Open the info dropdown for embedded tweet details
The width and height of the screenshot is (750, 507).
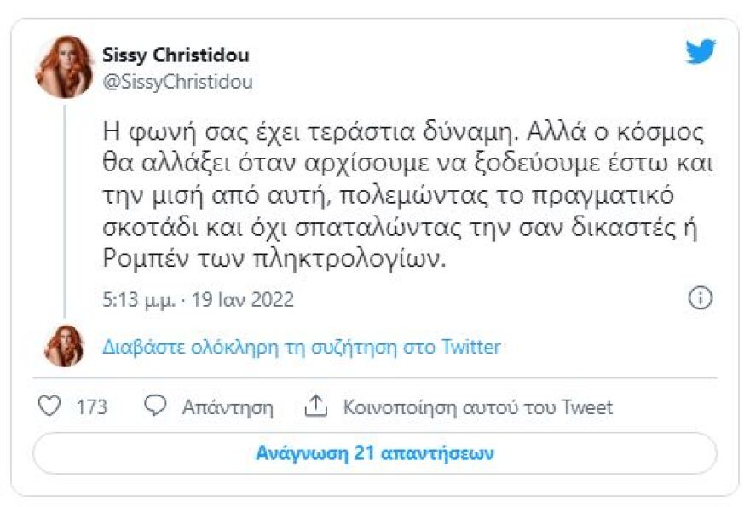[x=700, y=297]
